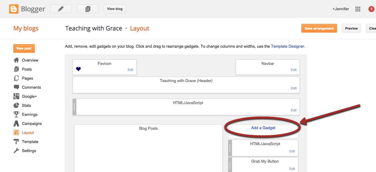Click the New post button
Image resolution: width=376 pixels, height=172 pixels.
[24, 48]
